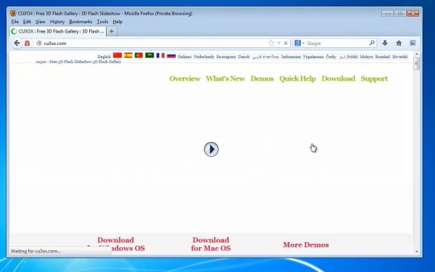Select the Chinese flag language icon
The height and width of the screenshot is (272, 435).
(x=117, y=55)
